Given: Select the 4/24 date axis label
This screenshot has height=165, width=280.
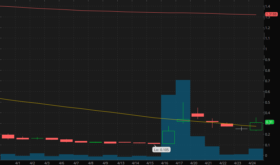Looking at the screenshot, I should (x=252, y=163).
